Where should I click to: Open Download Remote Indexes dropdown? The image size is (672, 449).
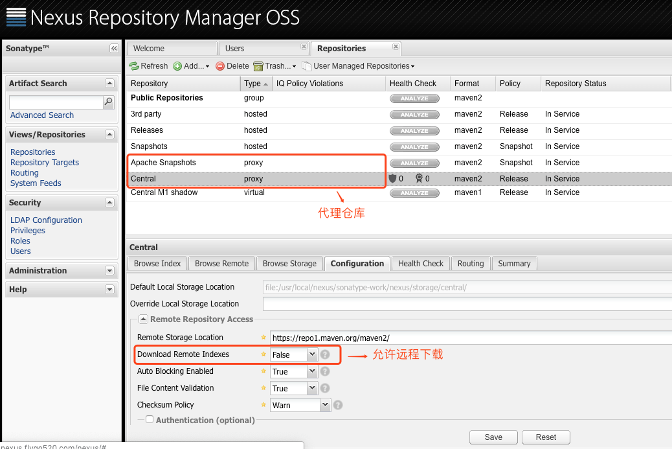click(x=313, y=354)
